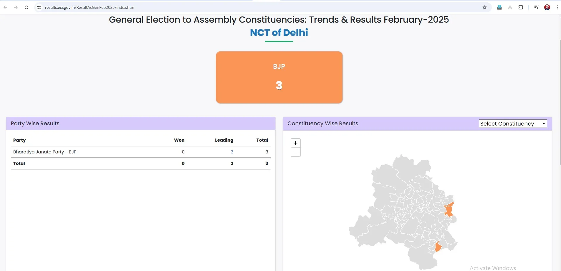Click the orange BJP result card
Screen dimensions: 561x271
[x=279, y=77]
